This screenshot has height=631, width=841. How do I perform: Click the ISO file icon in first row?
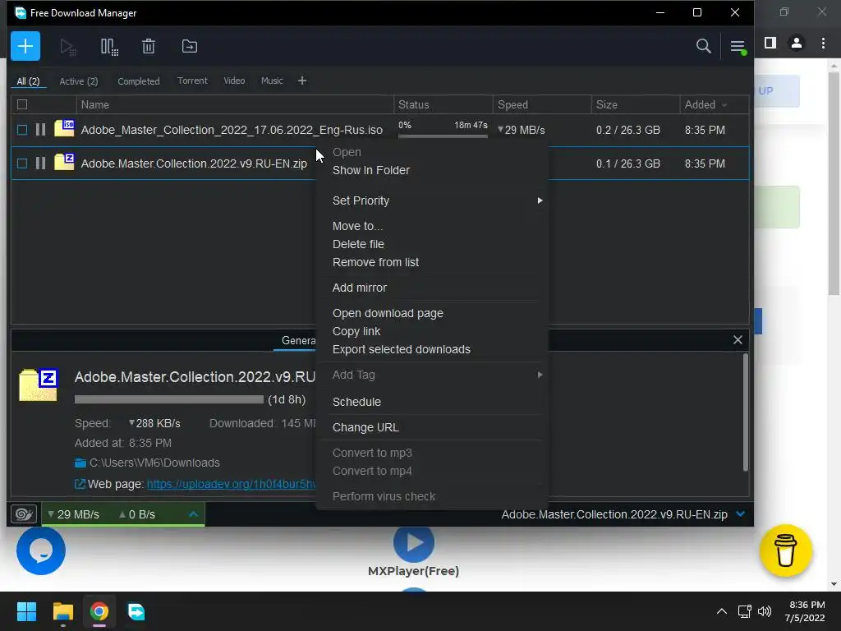click(64, 128)
